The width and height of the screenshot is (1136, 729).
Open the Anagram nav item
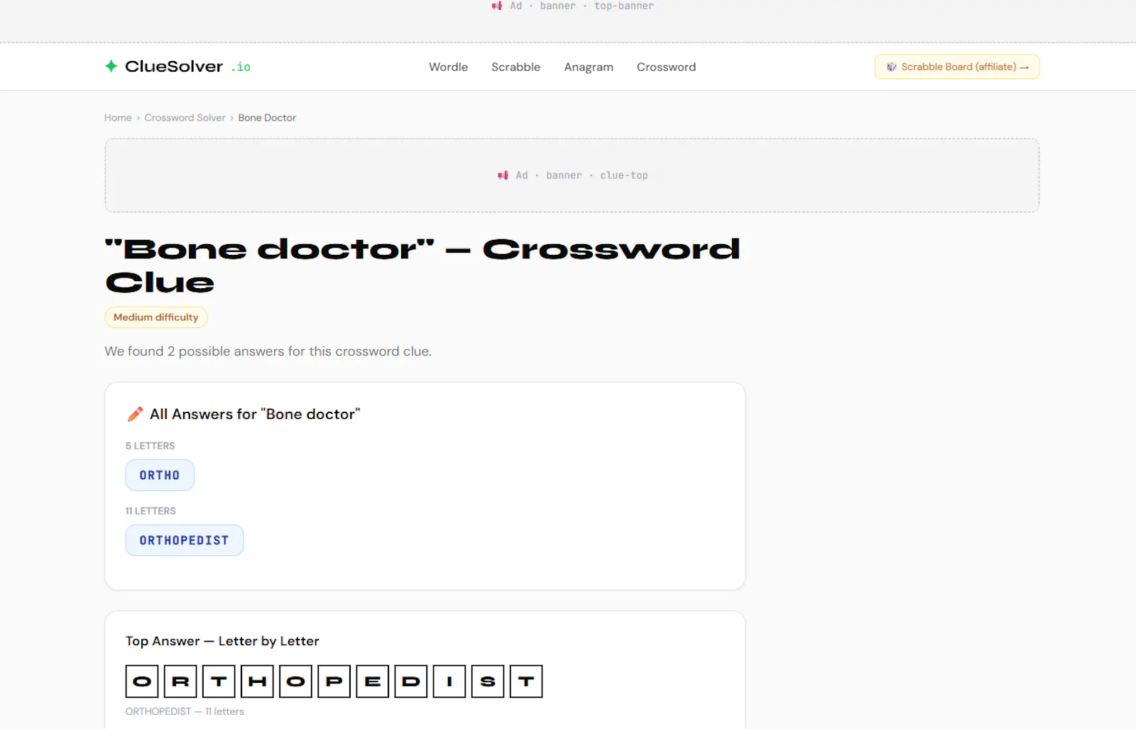point(589,67)
